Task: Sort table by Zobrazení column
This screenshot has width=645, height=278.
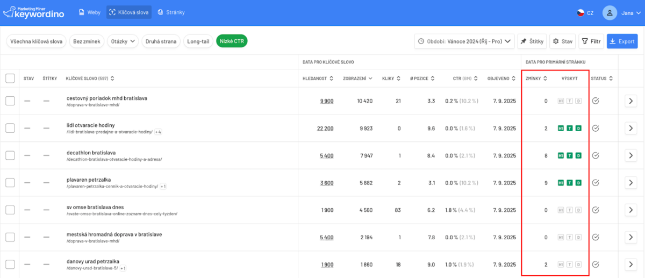Action: tap(357, 79)
